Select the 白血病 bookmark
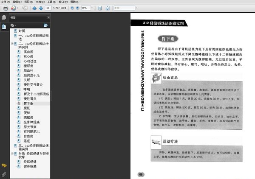 pyautogui.click(x=28, y=136)
